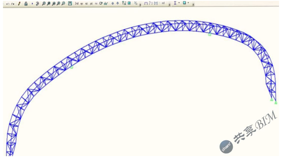Click the Rotate 3D View icon

point(101,3)
